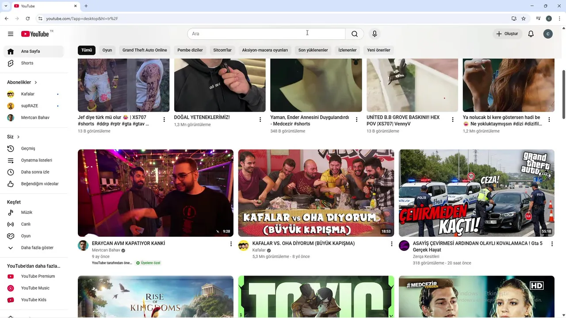Image resolution: width=566 pixels, height=318 pixels.
Task: Focus the Ara search field
Action: 266,34
